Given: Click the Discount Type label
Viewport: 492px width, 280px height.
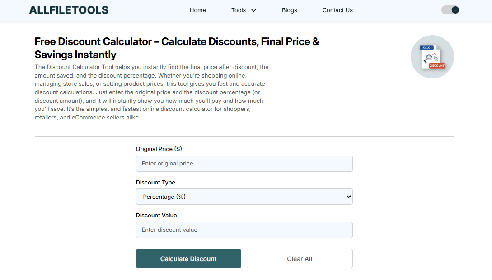Looking at the screenshot, I should [155, 182].
